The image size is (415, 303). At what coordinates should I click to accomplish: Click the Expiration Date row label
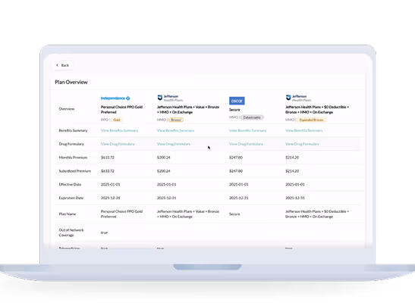tap(71, 198)
